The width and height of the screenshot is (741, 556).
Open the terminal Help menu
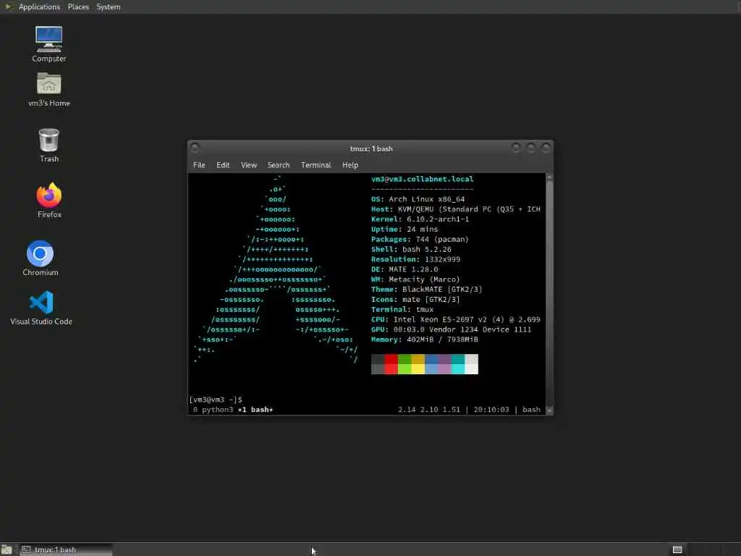pyautogui.click(x=350, y=165)
